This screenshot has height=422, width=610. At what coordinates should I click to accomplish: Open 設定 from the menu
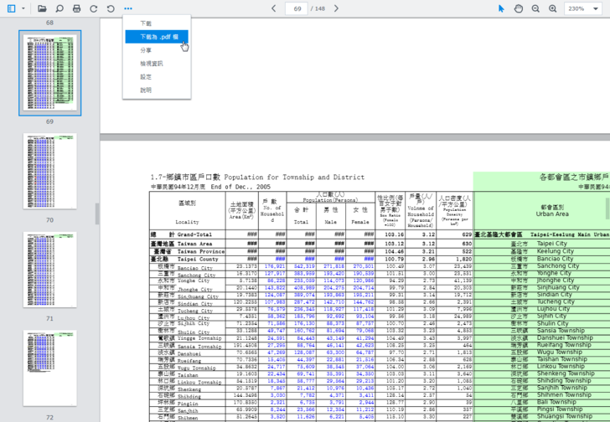pyautogui.click(x=147, y=77)
